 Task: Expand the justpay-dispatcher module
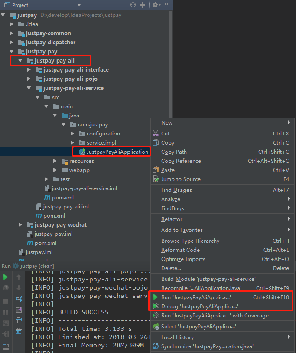click(x=12, y=42)
